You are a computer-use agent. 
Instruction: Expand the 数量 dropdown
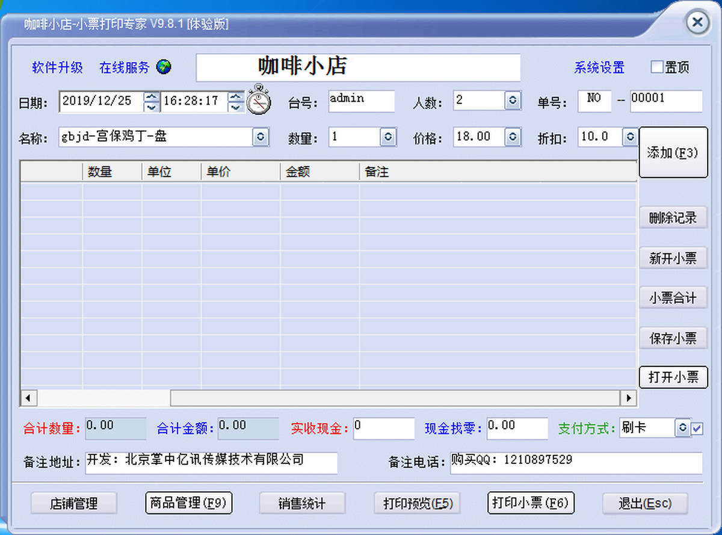coord(388,137)
